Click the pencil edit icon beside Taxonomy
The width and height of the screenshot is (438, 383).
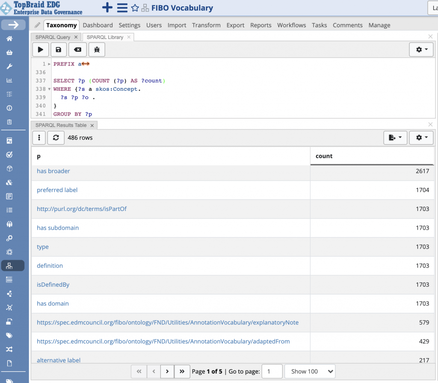click(38, 25)
